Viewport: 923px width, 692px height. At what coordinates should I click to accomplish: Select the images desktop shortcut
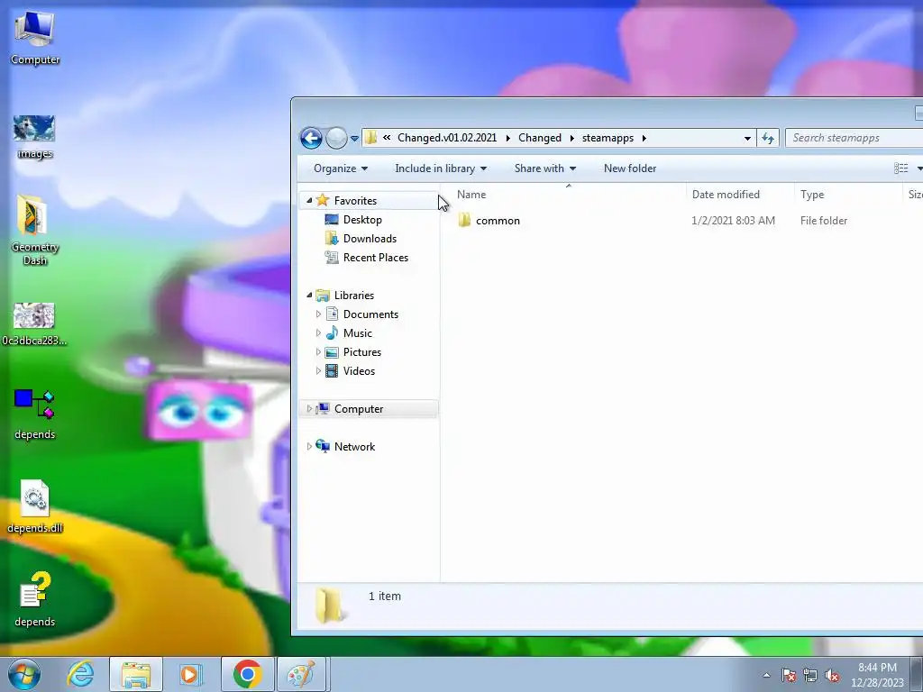[35, 137]
